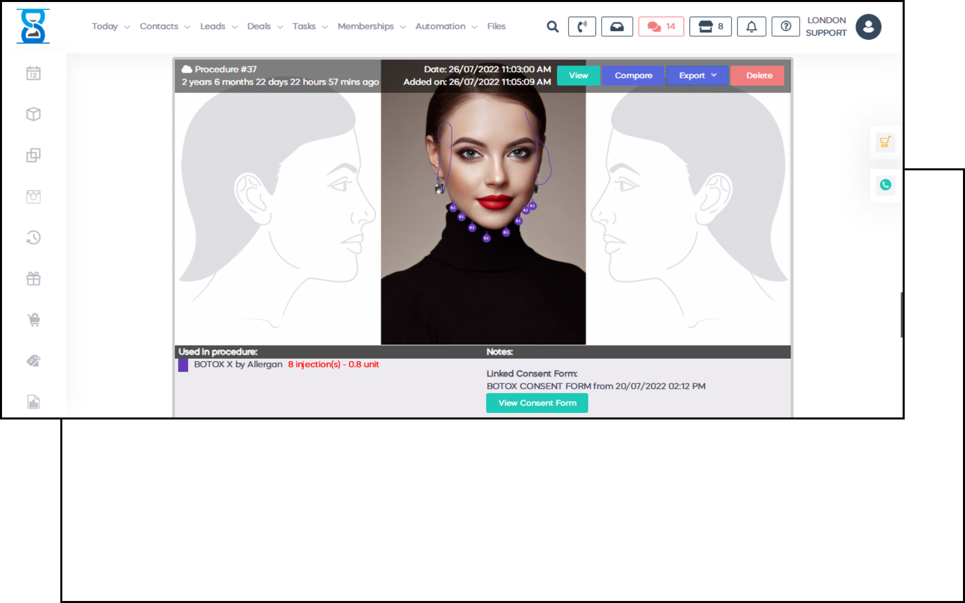
Task: Open the history clock sidebar icon
Action: tap(33, 237)
